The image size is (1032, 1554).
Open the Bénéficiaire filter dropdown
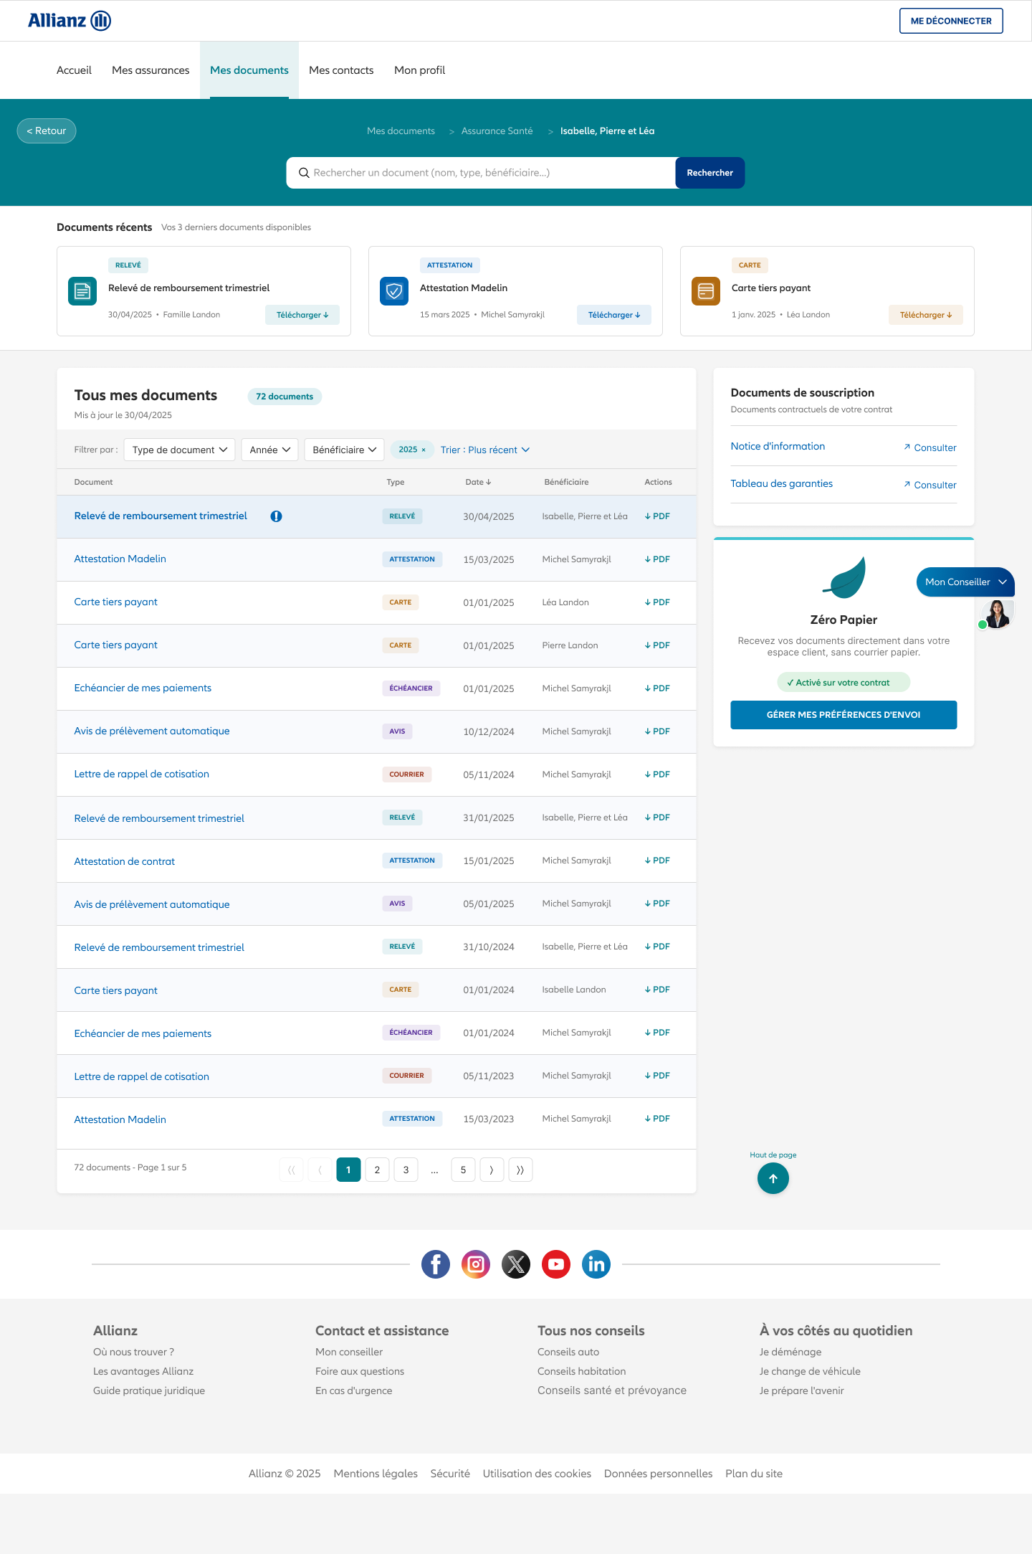(344, 450)
